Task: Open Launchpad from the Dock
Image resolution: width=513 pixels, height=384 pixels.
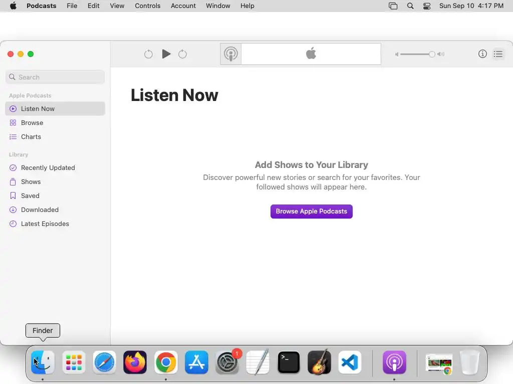Action: point(74,362)
